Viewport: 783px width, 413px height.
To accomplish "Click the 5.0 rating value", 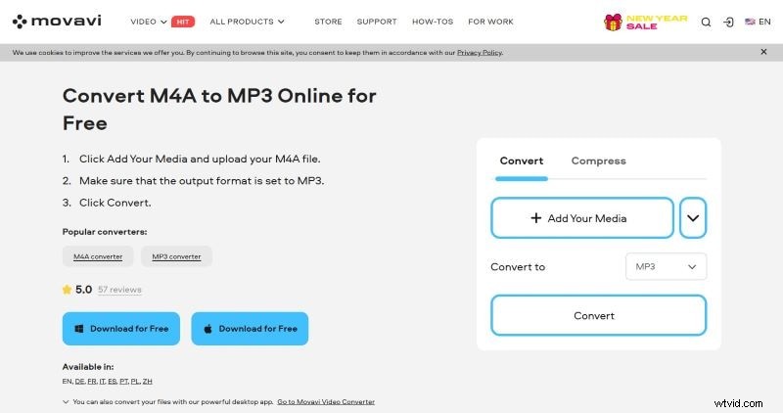I will click(83, 290).
